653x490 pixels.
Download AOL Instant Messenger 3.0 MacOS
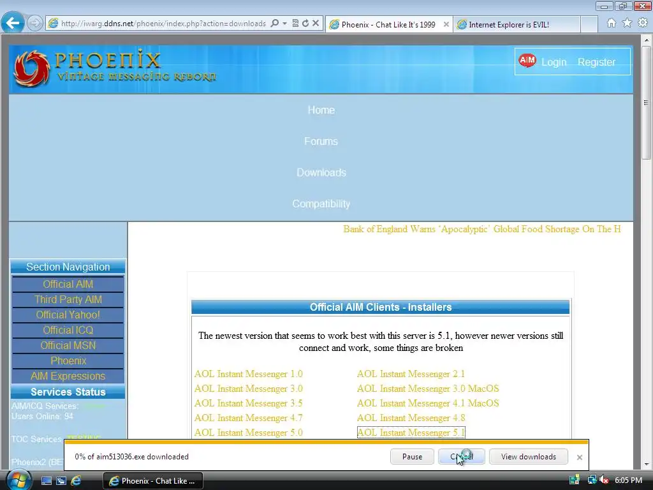428,389
